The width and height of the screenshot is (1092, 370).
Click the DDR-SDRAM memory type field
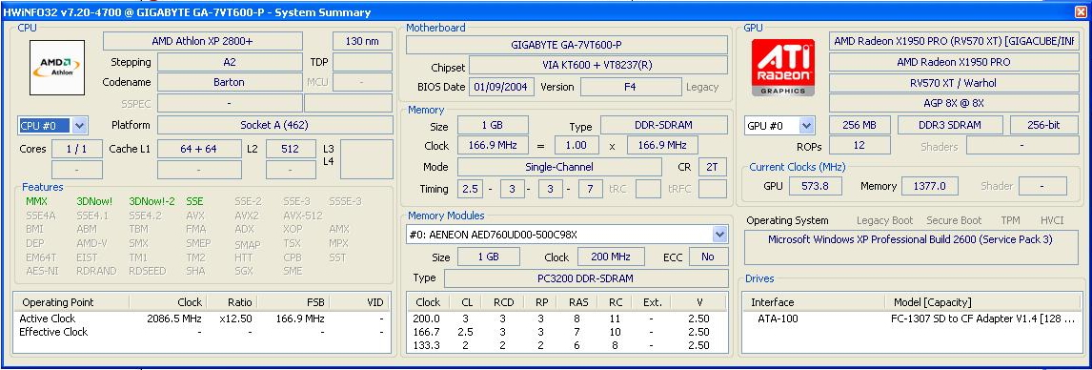click(x=664, y=126)
